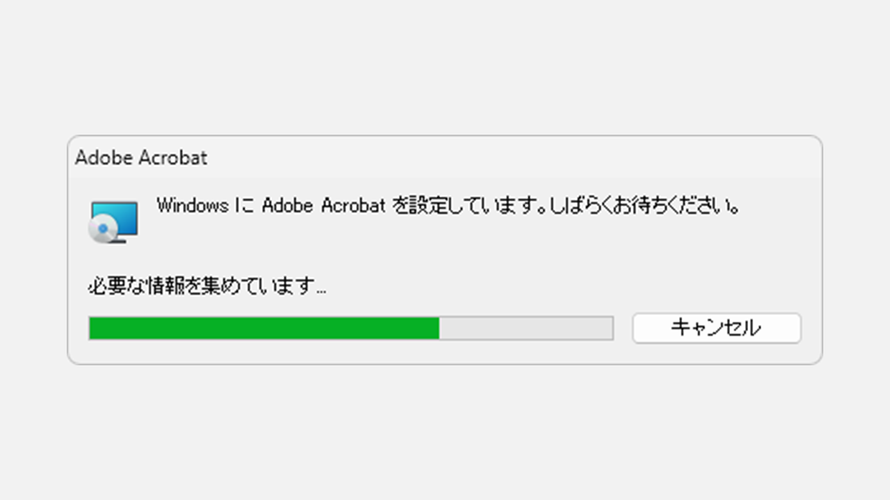Click the green filled part of the progress bar
The image size is (890, 500).
[x=264, y=328]
